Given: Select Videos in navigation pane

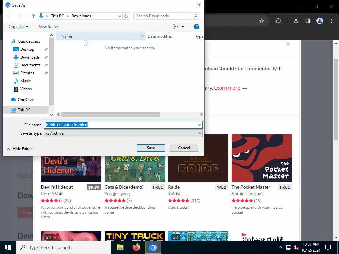Looking at the screenshot, I should click(x=26, y=89).
